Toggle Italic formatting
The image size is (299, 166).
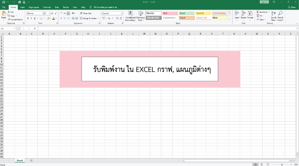pyautogui.click(x=31, y=18)
